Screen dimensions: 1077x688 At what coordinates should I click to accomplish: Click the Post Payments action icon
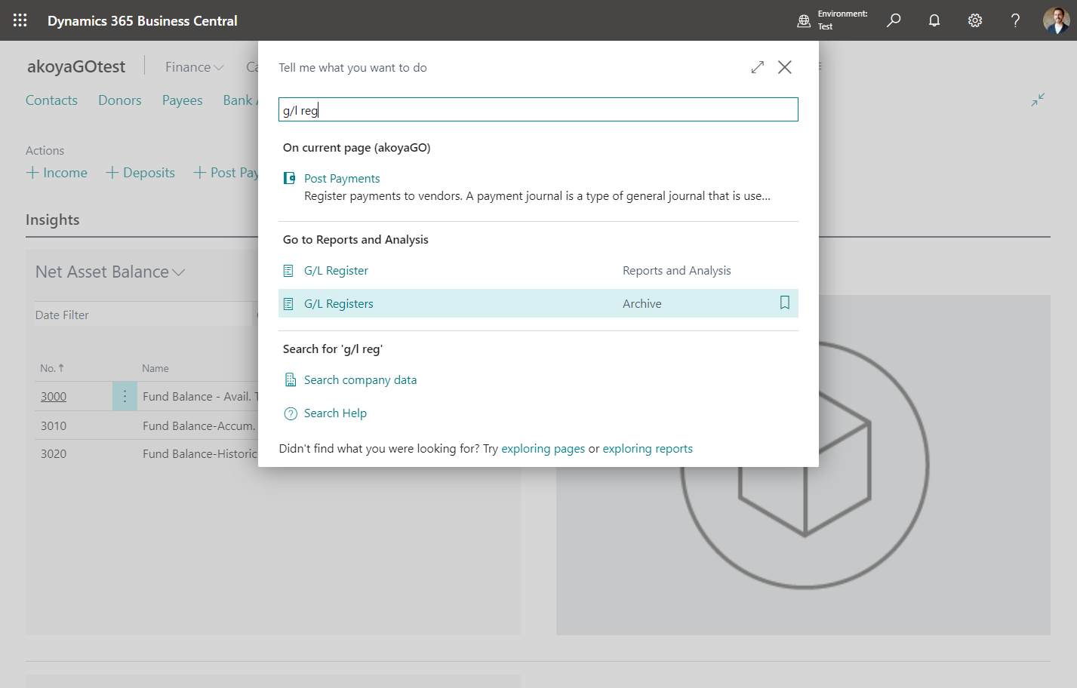[x=289, y=178]
